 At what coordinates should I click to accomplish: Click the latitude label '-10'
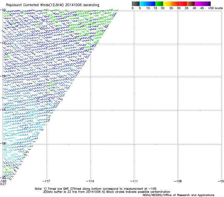click(x=3, y=10)
